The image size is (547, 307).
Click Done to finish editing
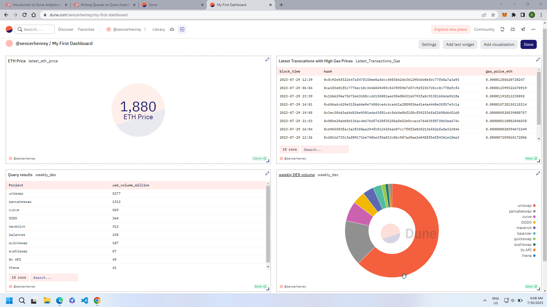pyautogui.click(x=528, y=44)
